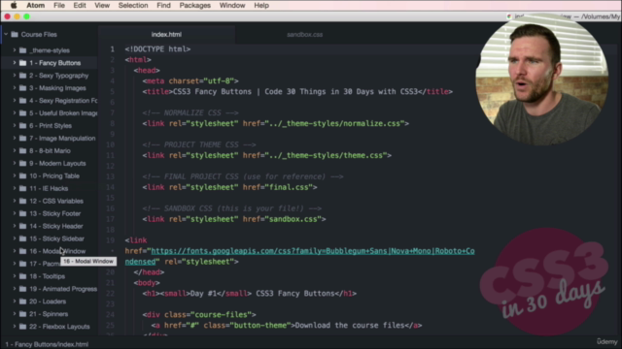
Task: Open the Window menu
Action: point(232,6)
